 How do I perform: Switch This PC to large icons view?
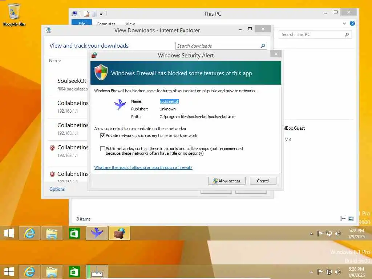[x=351, y=218]
